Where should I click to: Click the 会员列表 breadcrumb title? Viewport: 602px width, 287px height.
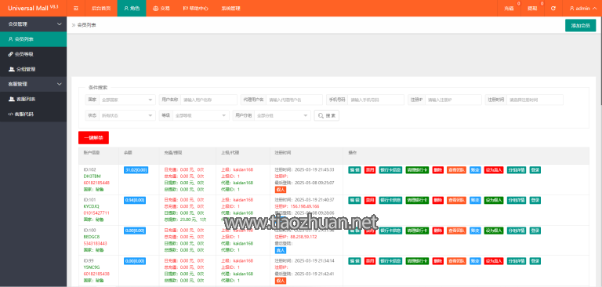pyautogui.click(x=86, y=25)
